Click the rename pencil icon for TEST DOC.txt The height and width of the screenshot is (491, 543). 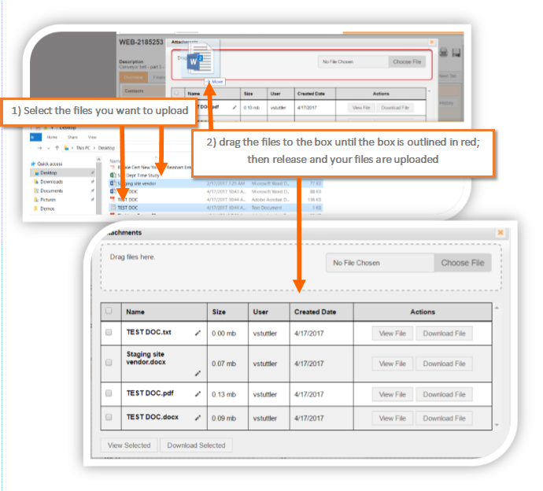pos(198,333)
